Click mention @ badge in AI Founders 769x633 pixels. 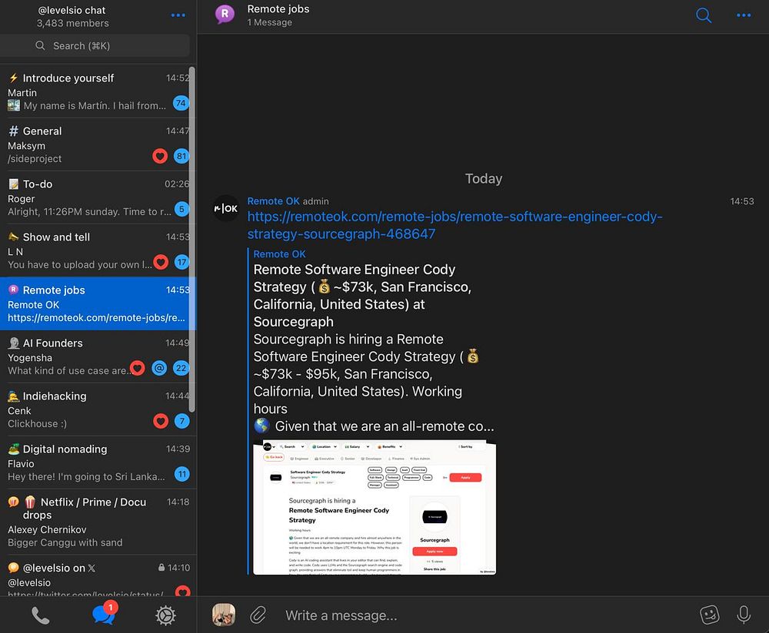(159, 368)
